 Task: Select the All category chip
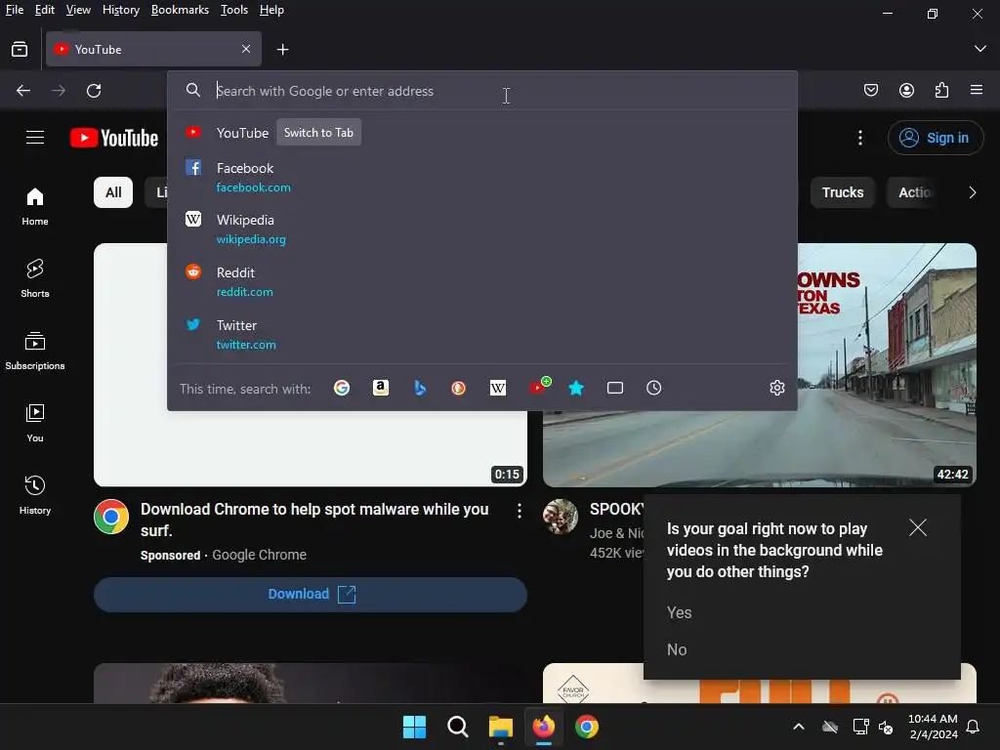pyautogui.click(x=113, y=192)
